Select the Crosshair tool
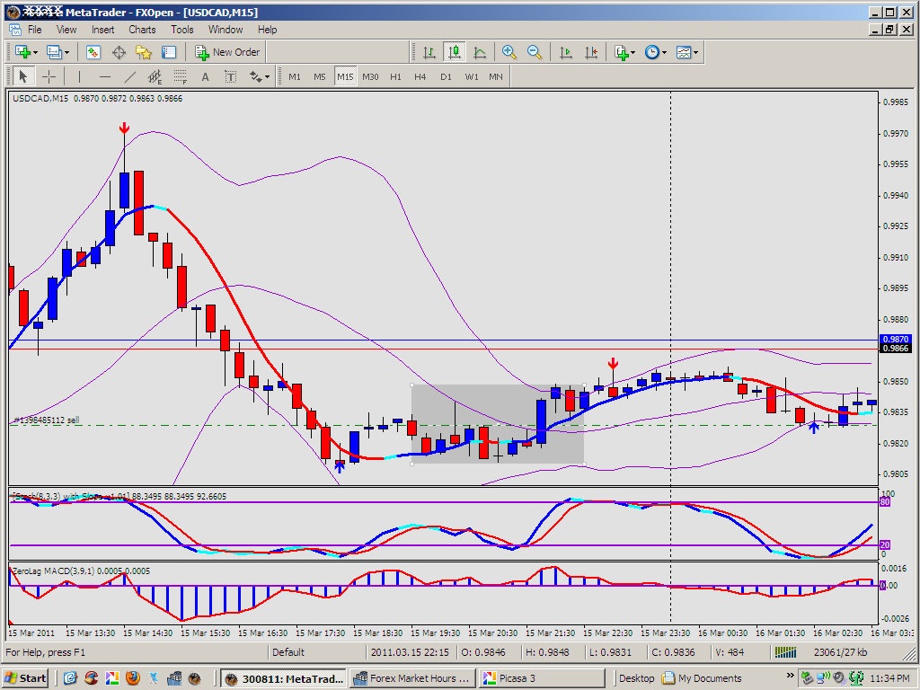920x690 pixels. click(49, 76)
